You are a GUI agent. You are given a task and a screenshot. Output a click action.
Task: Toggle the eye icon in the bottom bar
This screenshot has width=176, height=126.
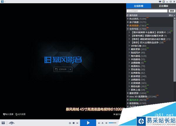click(11, 123)
